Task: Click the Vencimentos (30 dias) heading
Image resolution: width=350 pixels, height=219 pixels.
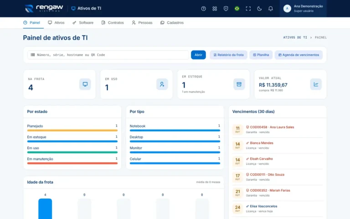Action: (x=253, y=111)
